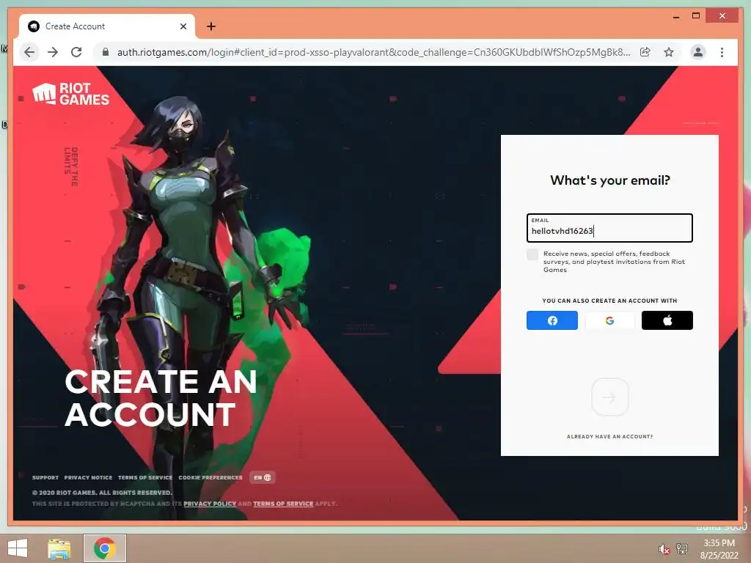751x563 pixels.
Task: Click the hCaptcha Privacy Policy link
Action: pos(210,504)
